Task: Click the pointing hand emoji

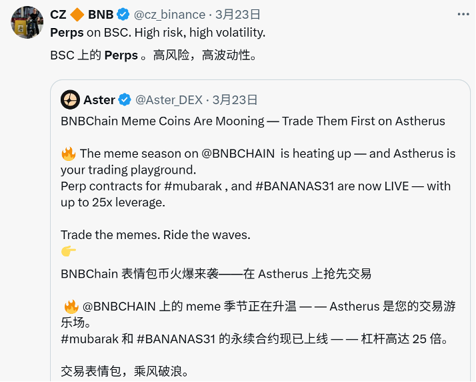Action: click(x=69, y=251)
